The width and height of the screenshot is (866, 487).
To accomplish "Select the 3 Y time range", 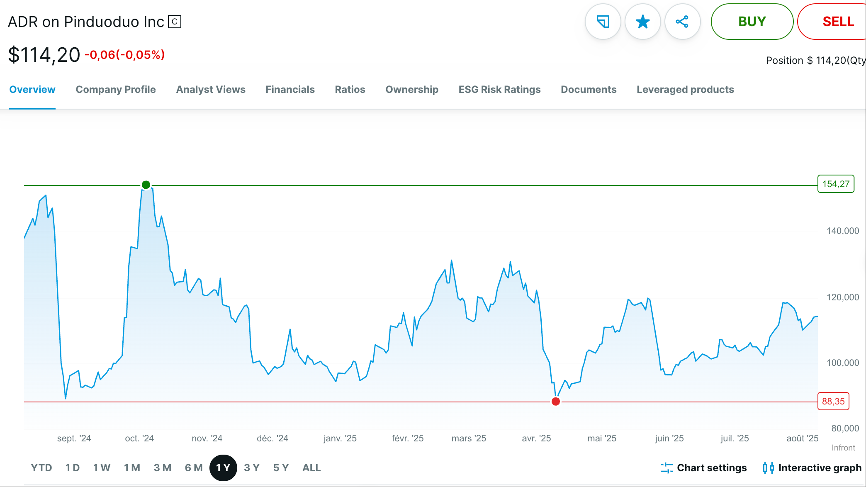I will click(x=252, y=468).
